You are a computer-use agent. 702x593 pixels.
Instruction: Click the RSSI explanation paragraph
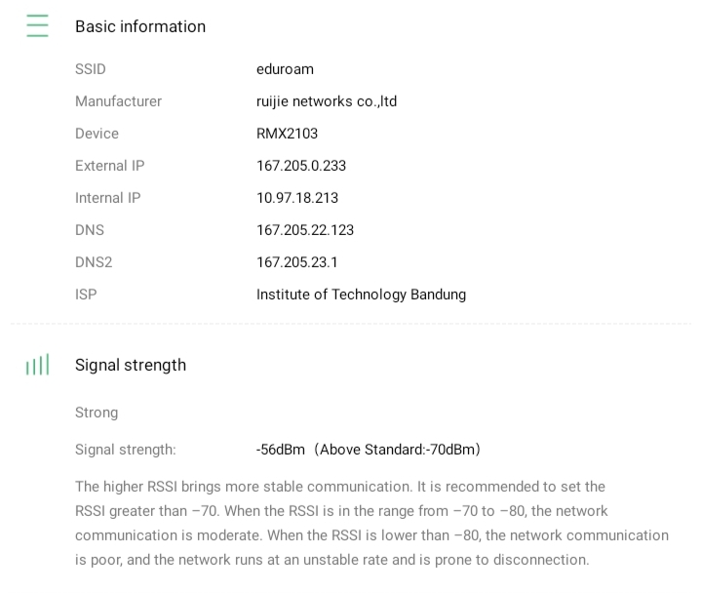pyautogui.click(x=371, y=523)
